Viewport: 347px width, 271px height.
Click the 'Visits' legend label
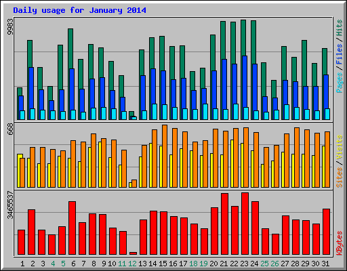tap(339, 148)
